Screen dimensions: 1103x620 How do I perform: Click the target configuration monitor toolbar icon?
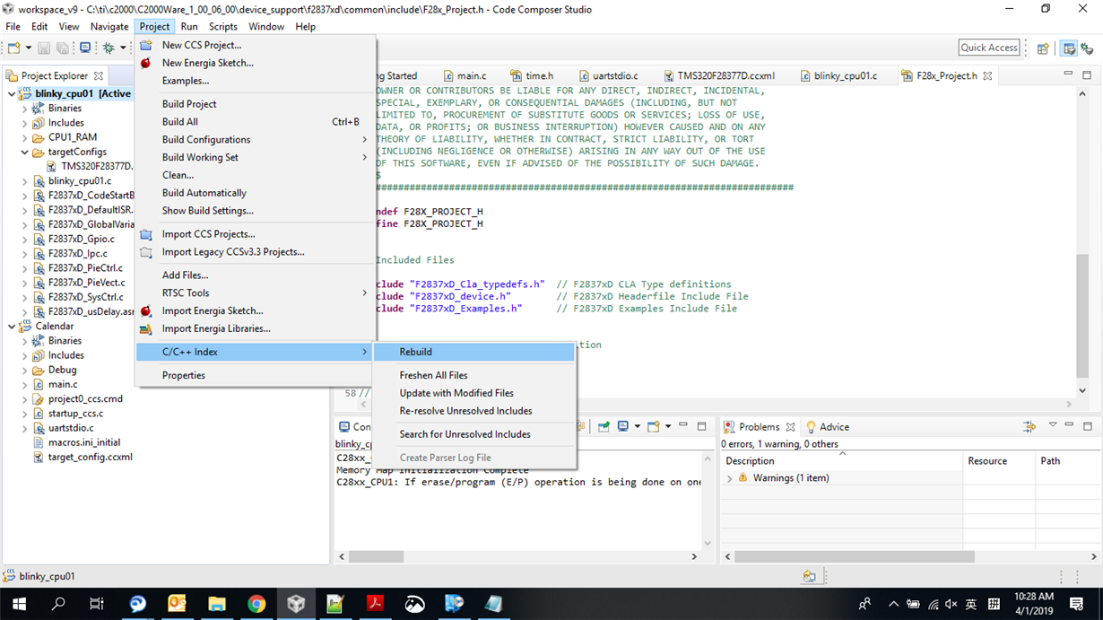85,48
